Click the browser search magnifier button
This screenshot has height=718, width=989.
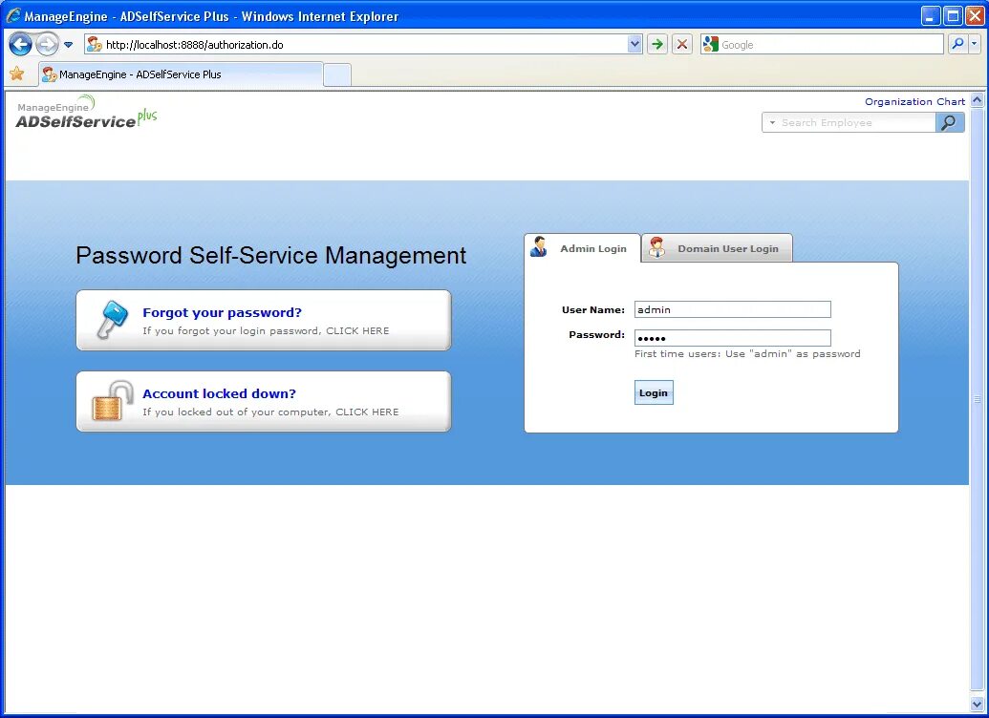957,44
